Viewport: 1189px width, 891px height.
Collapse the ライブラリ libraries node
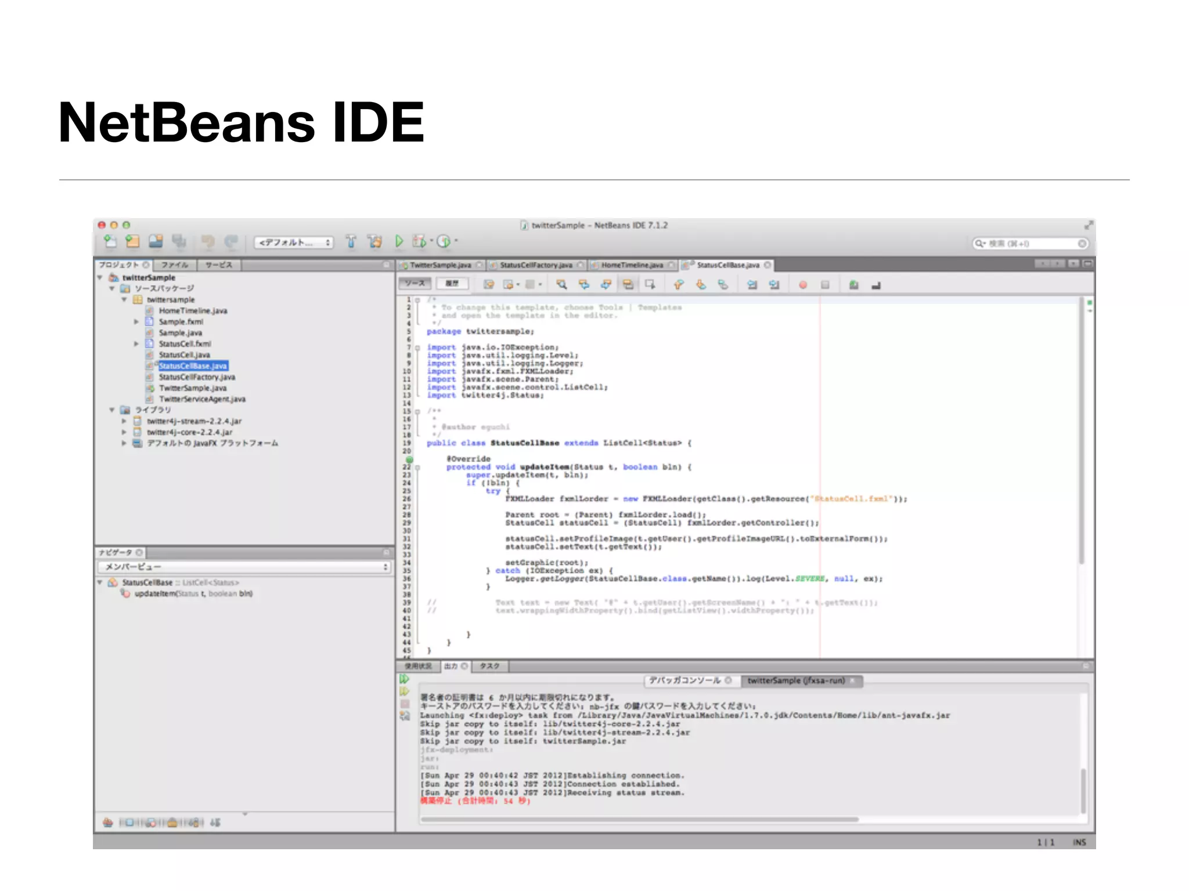[112, 410]
